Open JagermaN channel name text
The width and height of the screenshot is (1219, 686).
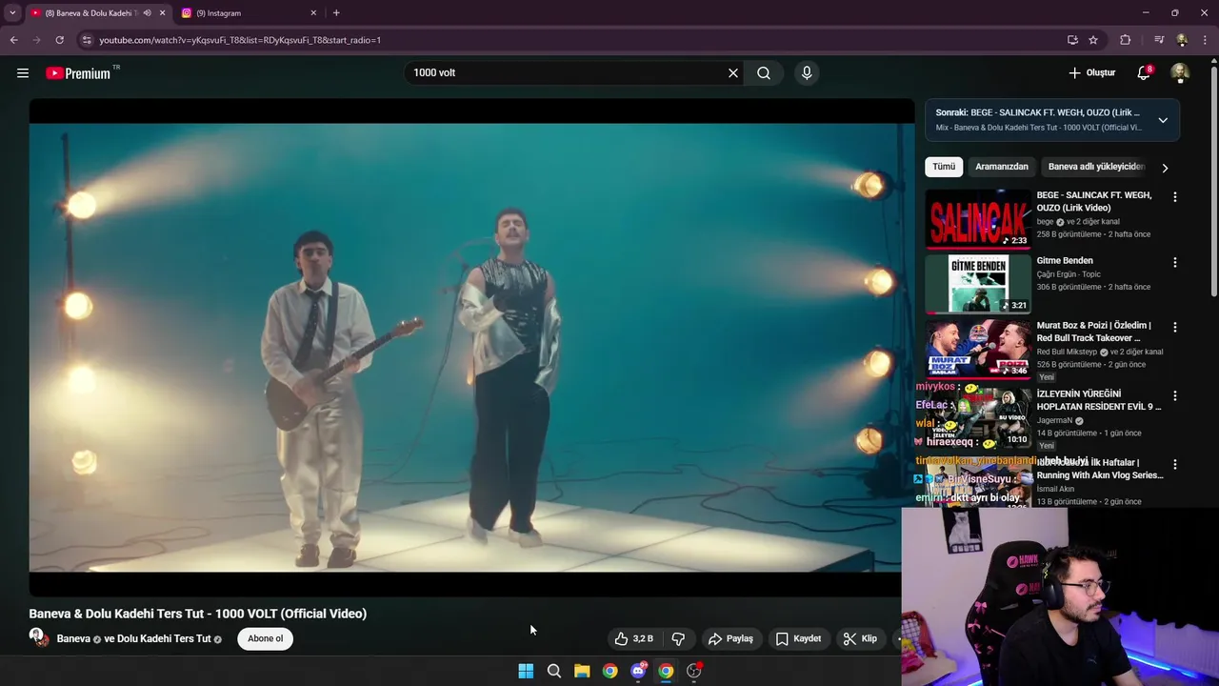(1056, 420)
